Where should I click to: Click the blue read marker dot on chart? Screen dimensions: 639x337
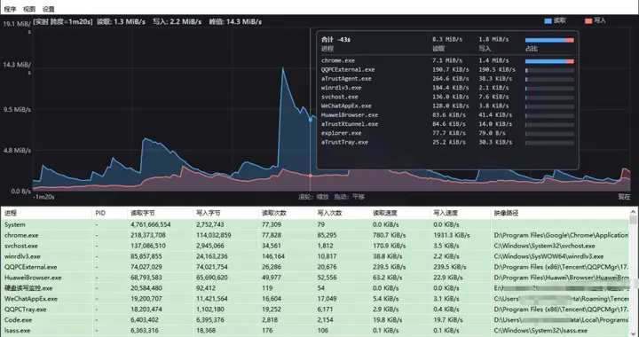[x=311, y=120]
